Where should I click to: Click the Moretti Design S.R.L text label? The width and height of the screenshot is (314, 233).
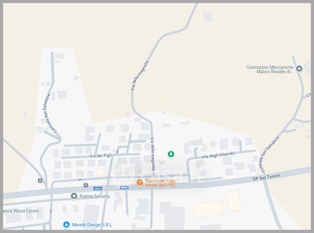pos(92,225)
